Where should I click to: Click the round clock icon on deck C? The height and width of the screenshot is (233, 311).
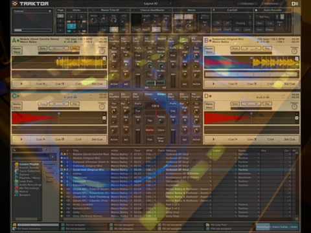point(102,107)
